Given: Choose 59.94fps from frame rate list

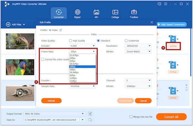Looking at the screenshot, I should pos(82,72).
